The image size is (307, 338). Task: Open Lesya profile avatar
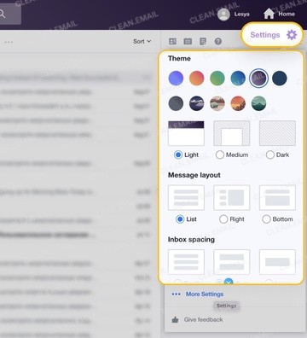(x=223, y=15)
